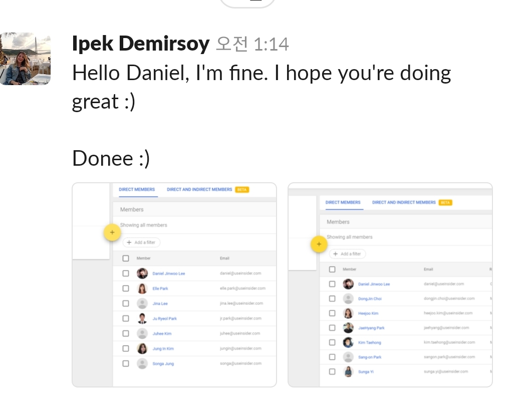Tick the Juhee Kim row checkbox
Viewport: 516px width, 399px height.
pos(126,333)
